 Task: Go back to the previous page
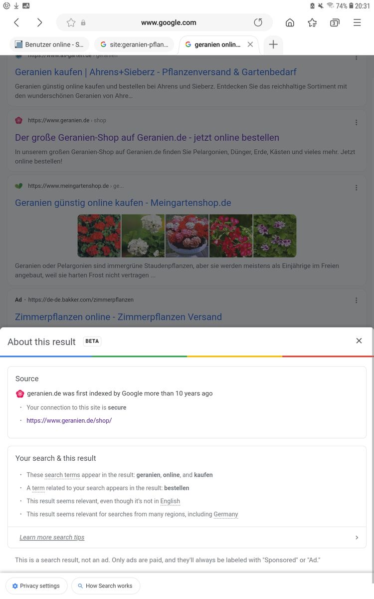coord(16,22)
